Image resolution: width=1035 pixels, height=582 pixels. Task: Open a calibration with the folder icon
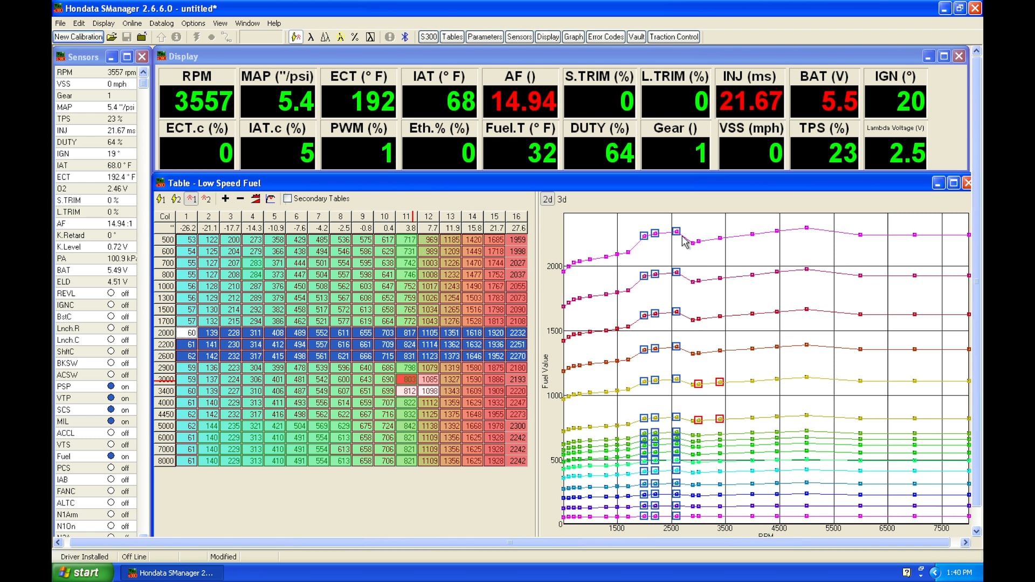[x=112, y=37]
